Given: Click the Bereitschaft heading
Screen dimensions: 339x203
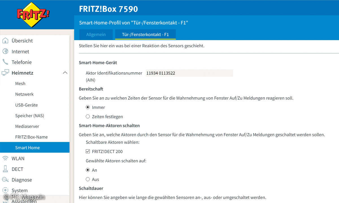Looking at the screenshot, I should coord(91,89).
